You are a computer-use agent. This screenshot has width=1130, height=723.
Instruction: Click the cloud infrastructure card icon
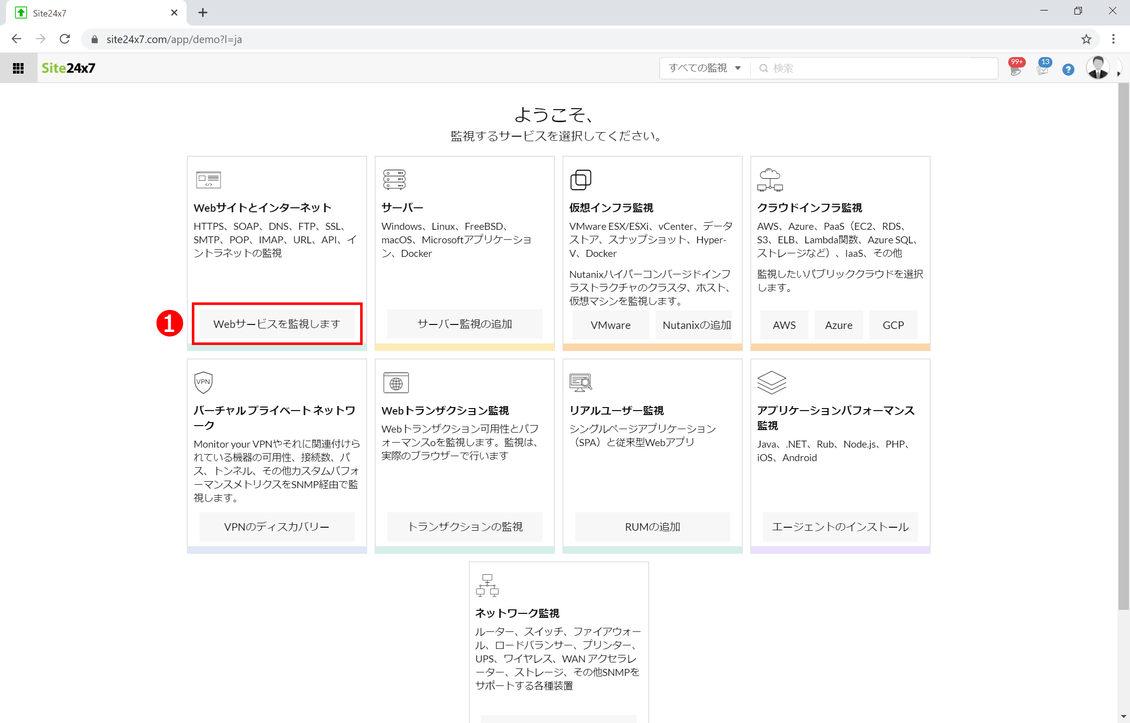tap(770, 180)
